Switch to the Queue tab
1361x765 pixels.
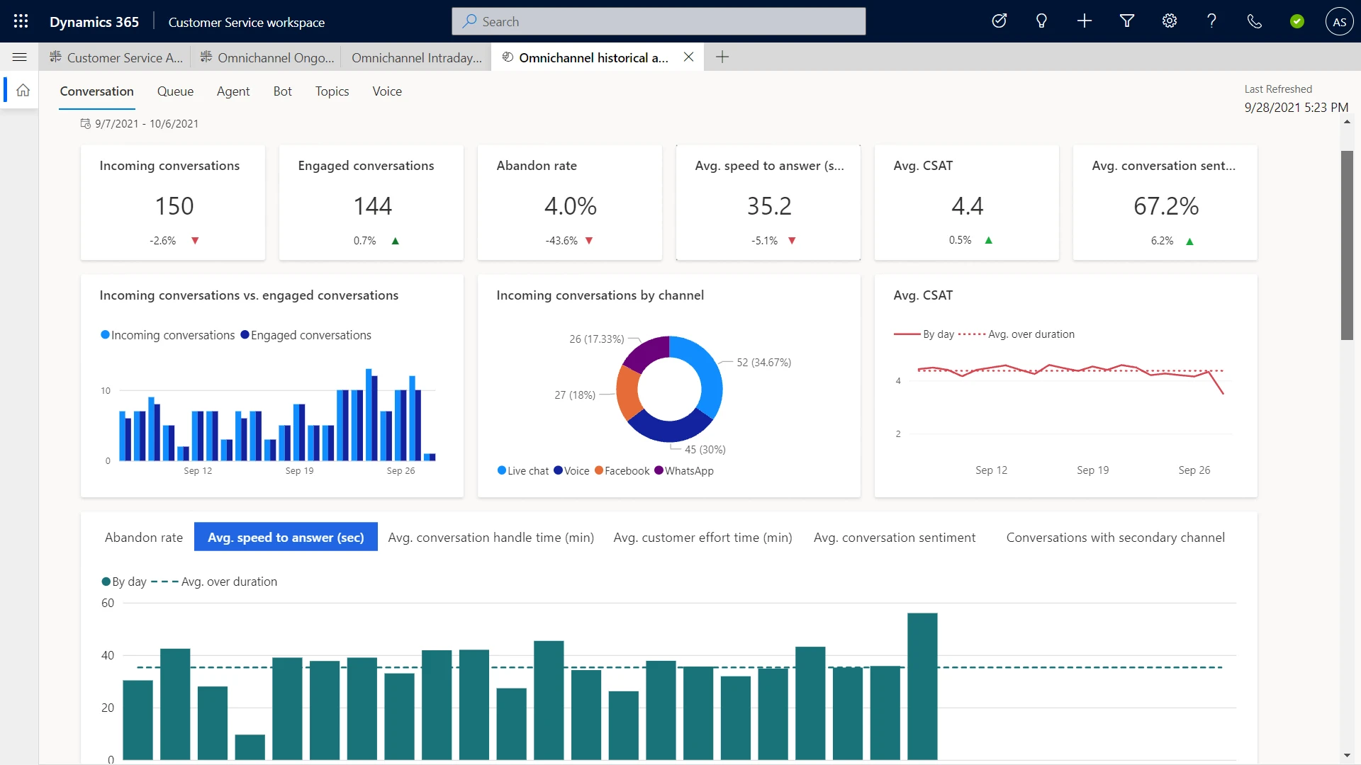coord(174,91)
